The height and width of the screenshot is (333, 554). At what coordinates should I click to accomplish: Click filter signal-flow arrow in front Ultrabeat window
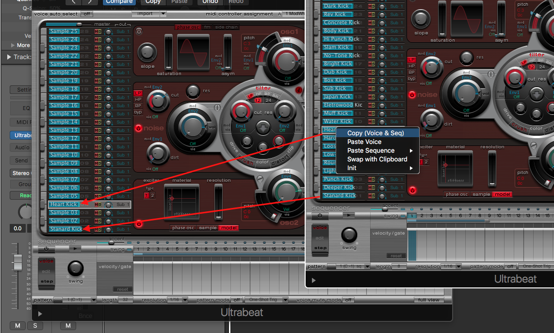click(x=537, y=95)
